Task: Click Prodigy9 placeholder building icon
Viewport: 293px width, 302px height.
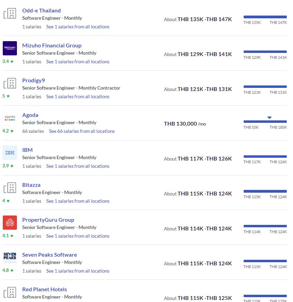Action: point(10,83)
